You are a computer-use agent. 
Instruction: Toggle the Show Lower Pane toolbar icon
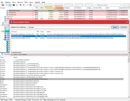(10, 5)
